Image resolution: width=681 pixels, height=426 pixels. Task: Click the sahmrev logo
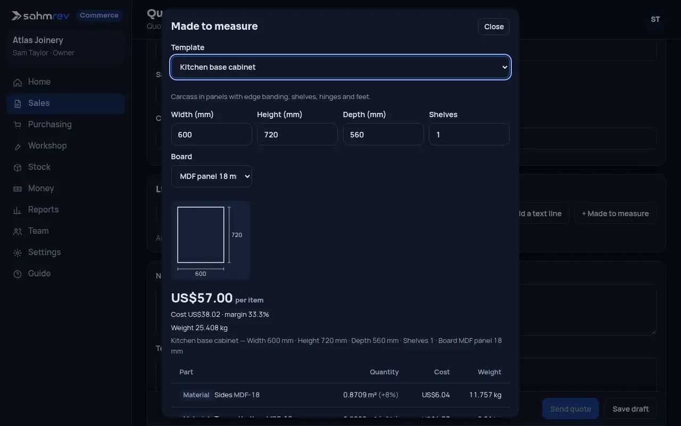click(x=40, y=15)
